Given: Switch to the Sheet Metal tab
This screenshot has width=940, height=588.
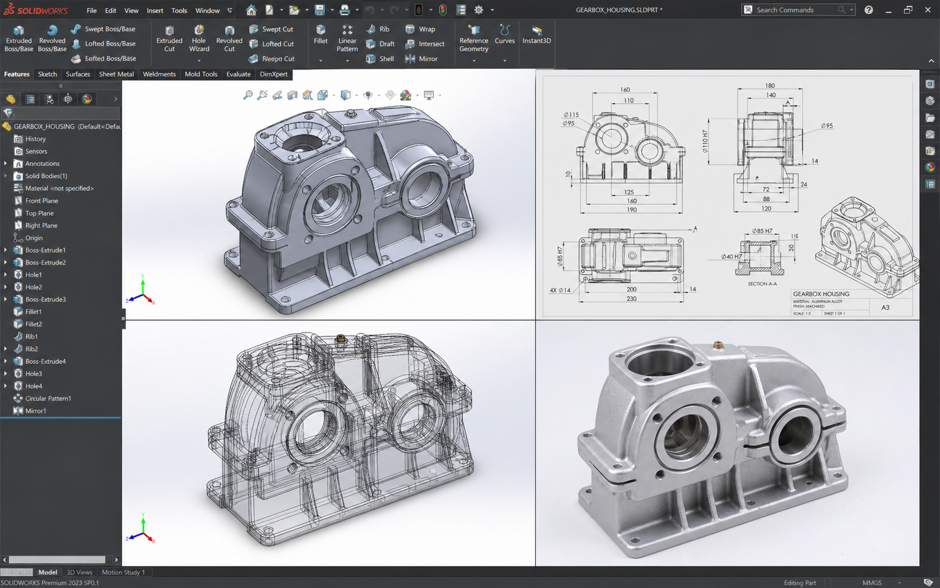Looking at the screenshot, I should [x=116, y=74].
